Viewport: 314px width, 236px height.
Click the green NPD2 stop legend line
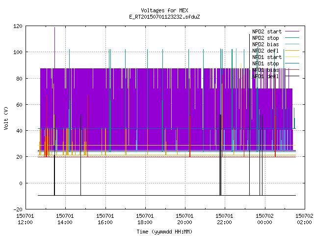pos(292,38)
